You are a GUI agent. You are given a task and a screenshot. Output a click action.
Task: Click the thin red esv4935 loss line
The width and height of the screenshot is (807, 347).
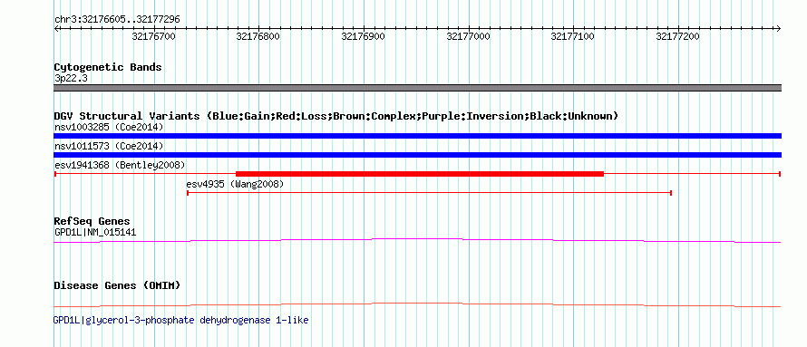click(429, 193)
